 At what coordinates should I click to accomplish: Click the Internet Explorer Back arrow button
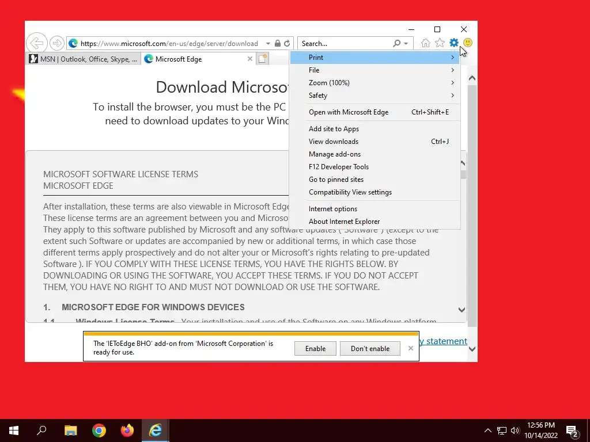[37, 43]
